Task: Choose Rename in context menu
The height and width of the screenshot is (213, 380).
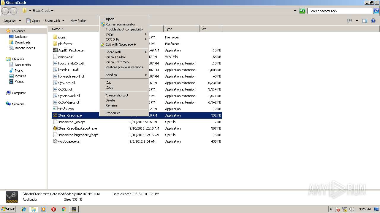Action: pos(124,105)
